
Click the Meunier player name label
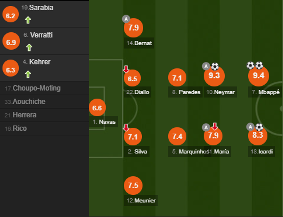(141, 201)
